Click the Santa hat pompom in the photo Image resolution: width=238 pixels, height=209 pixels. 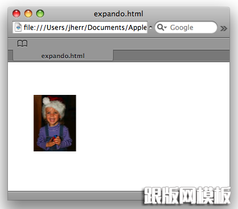[46, 101]
